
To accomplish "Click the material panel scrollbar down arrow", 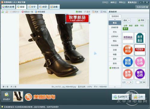I will pos(148,87).
